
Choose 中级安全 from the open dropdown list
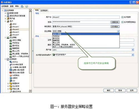pyautogui.click(x=86, y=36)
